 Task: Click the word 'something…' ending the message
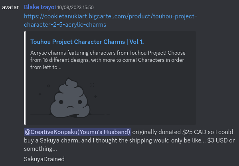click(40, 149)
